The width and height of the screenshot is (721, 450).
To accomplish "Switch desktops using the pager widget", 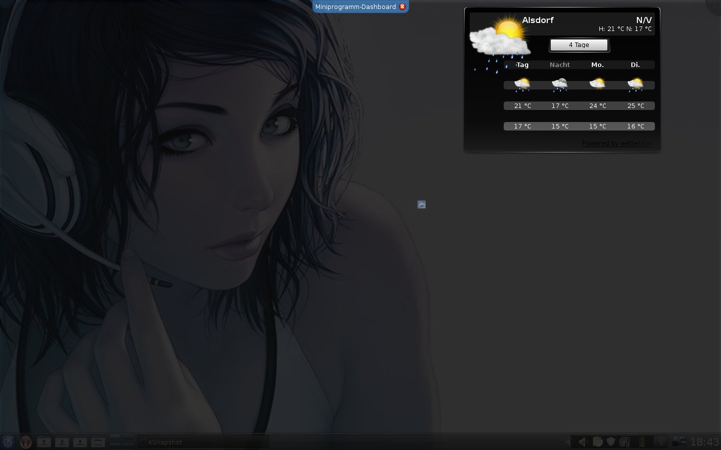I will coord(122,441).
